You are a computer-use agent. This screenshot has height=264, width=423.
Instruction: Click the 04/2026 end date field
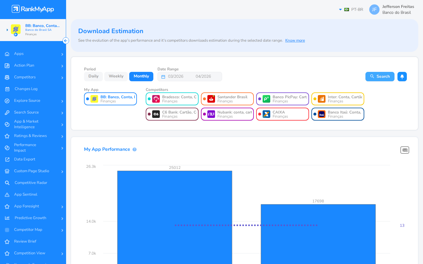point(203,77)
